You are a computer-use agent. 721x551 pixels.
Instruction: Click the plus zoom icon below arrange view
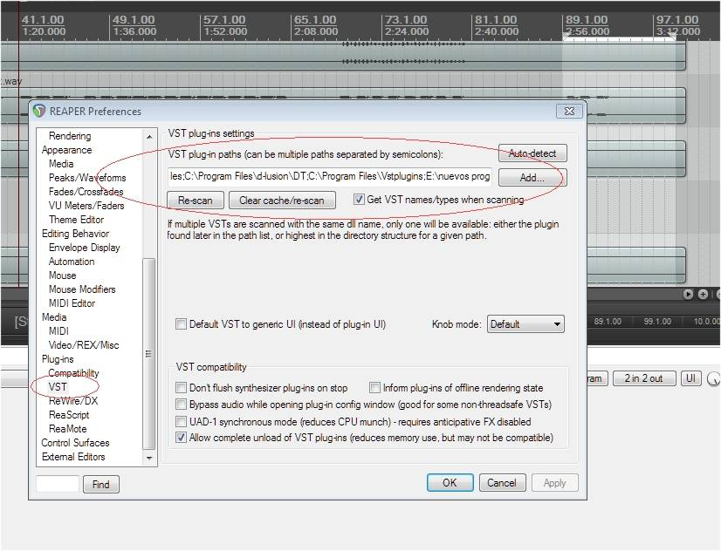tap(703, 294)
